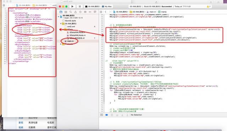Image resolution: width=227 pixels, height=131 pixels.
Task: Open the Breakpoint navigator icon
Action: [90, 12]
